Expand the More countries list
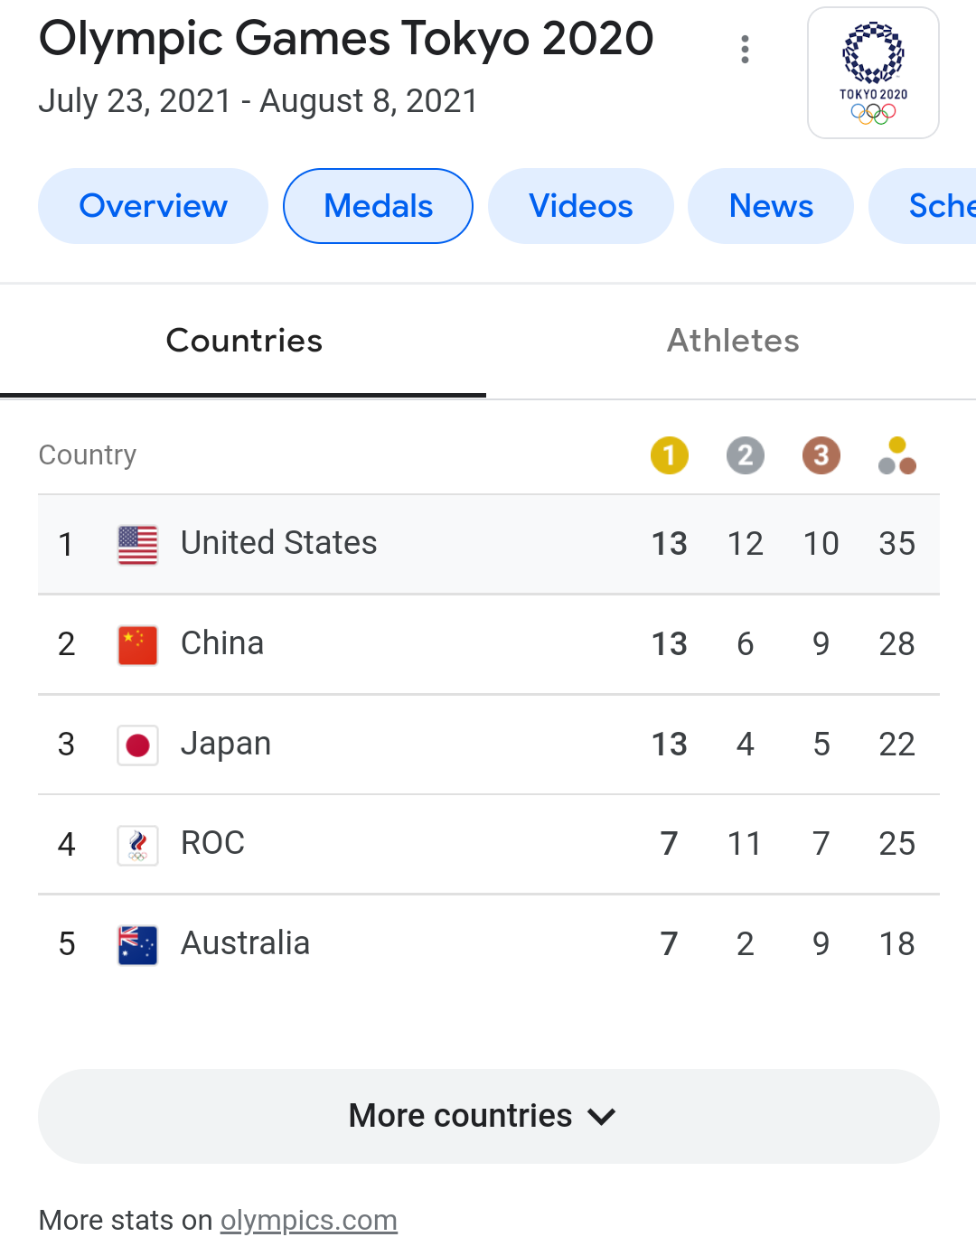Viewport: 976px width, 1237px height. point(488,1116)
